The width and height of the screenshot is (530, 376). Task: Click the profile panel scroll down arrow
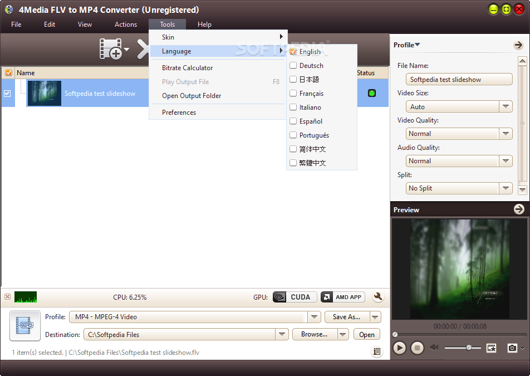click(522, 190)
